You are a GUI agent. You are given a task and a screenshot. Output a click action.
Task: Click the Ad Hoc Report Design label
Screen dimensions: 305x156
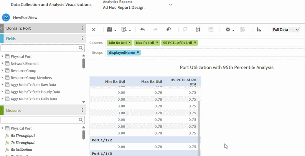[124, 8]
